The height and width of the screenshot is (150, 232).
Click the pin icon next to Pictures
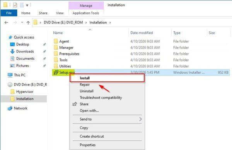click(44, 66)
